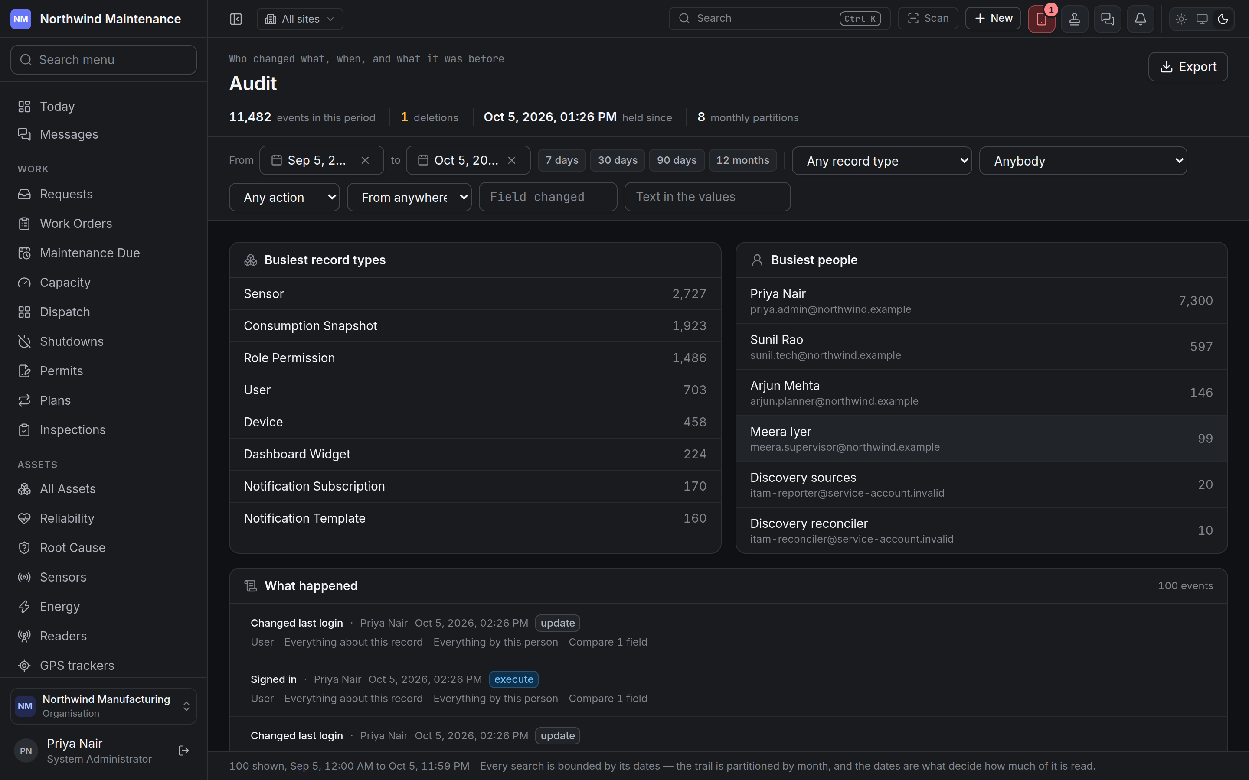The width and height of the screenshot is (1249, 780).
Task: Switch to light theme sun icon
Action: pos(1181,19)
